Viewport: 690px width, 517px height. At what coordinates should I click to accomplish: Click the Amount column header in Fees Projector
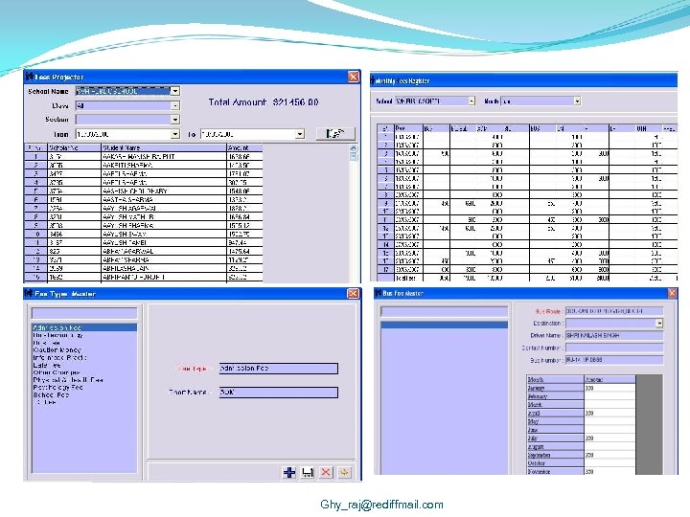244,147
